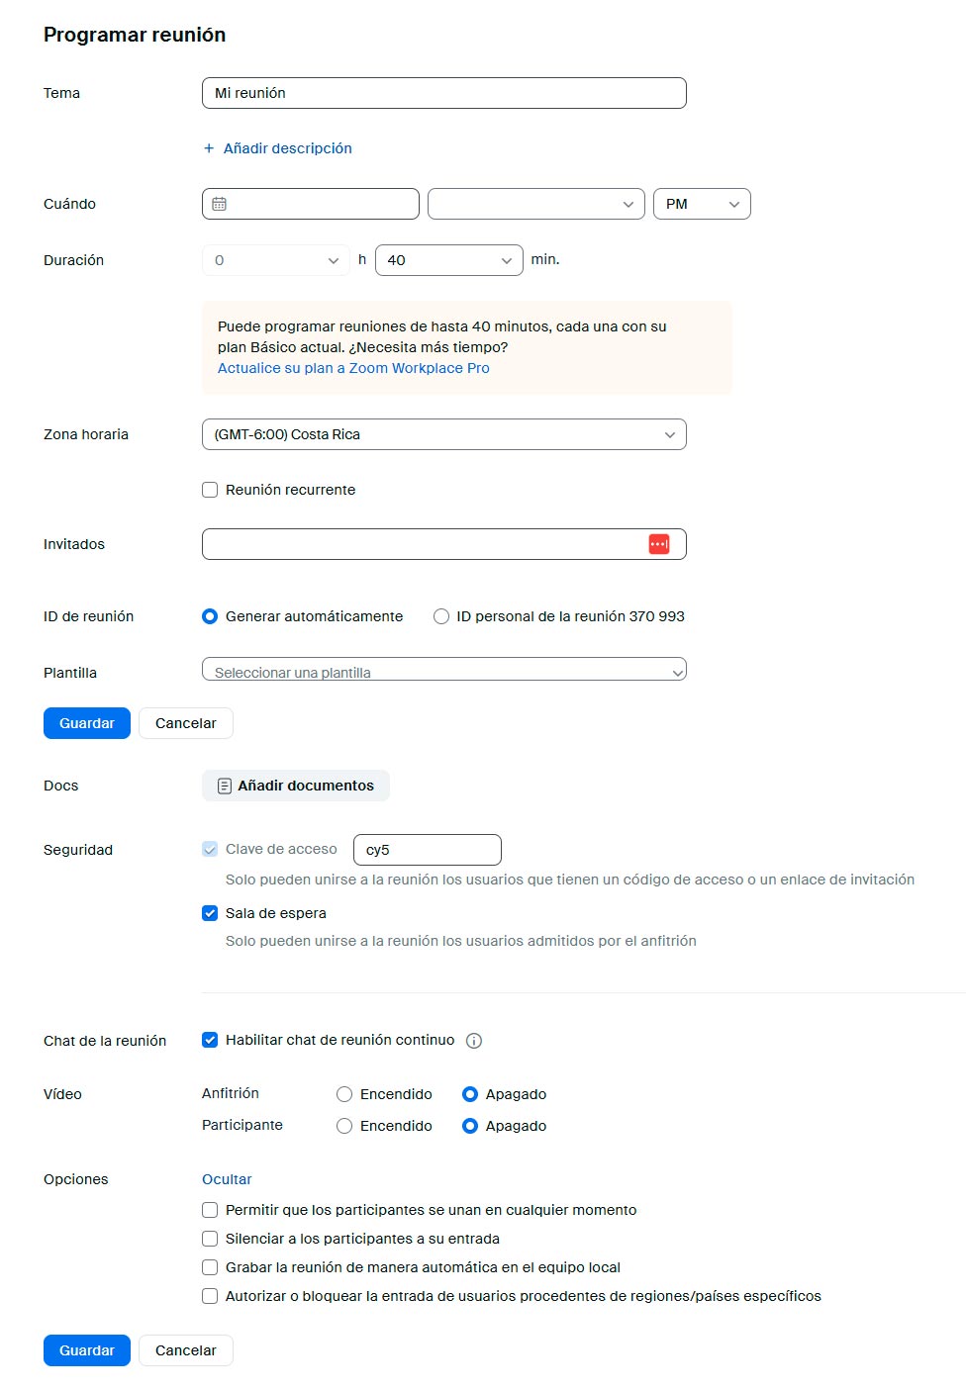Open the Seleccionar una plantilla dropdown
Viewport: 966px width, 1390px height.
click(x=443, y=672)
